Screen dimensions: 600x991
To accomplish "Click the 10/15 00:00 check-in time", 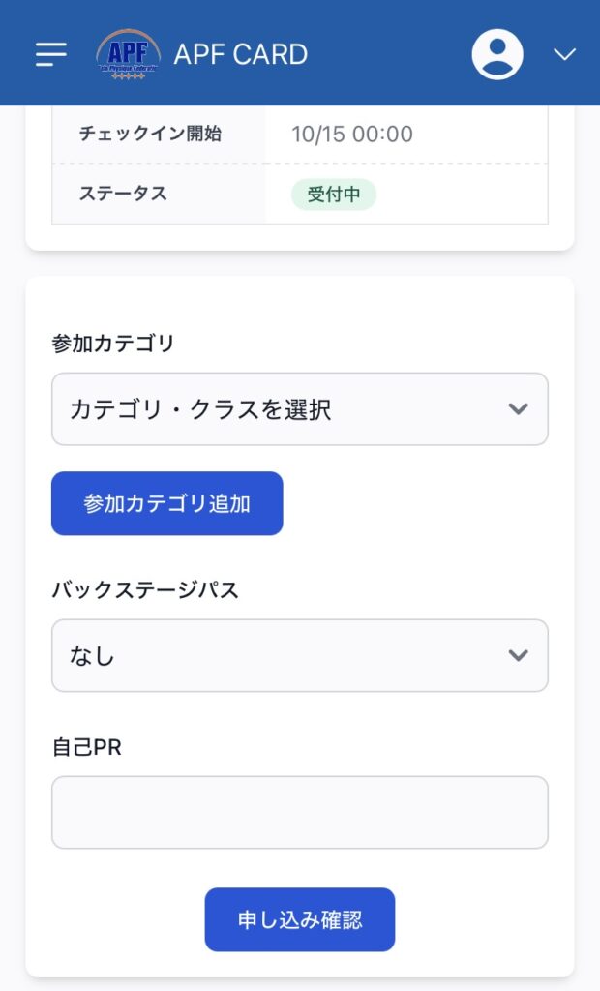I will click(352, 134).
